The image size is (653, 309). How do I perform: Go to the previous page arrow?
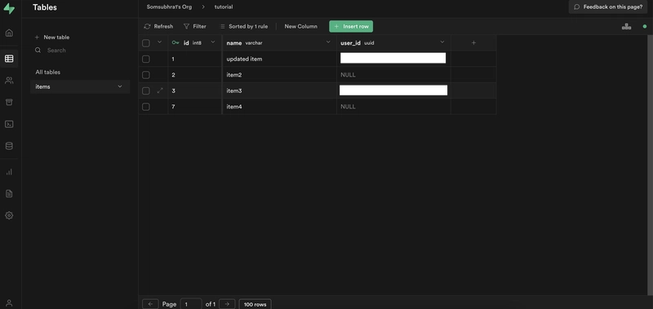[x=150, y=304]
